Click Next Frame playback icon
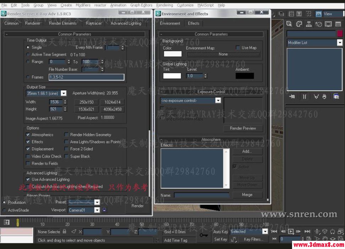 pyautogui.click(x=298, y=231)
